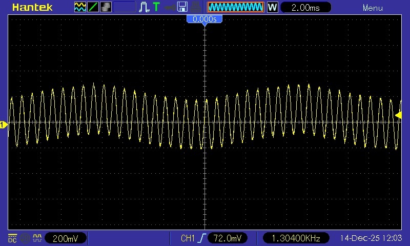Click the gray persistence waveform icon
This screenshot has height=246, width=410.
click(106, 7)
